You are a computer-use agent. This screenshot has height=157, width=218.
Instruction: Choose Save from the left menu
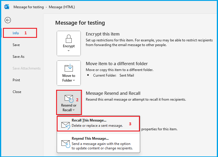[x=16, y=45]
